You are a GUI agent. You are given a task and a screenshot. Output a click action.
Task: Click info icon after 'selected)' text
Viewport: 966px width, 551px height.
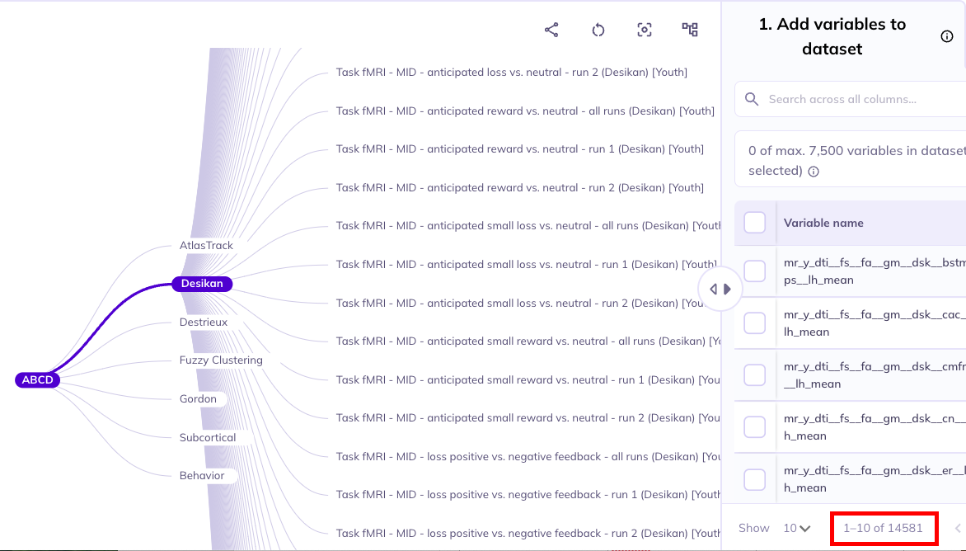point(814,172)
